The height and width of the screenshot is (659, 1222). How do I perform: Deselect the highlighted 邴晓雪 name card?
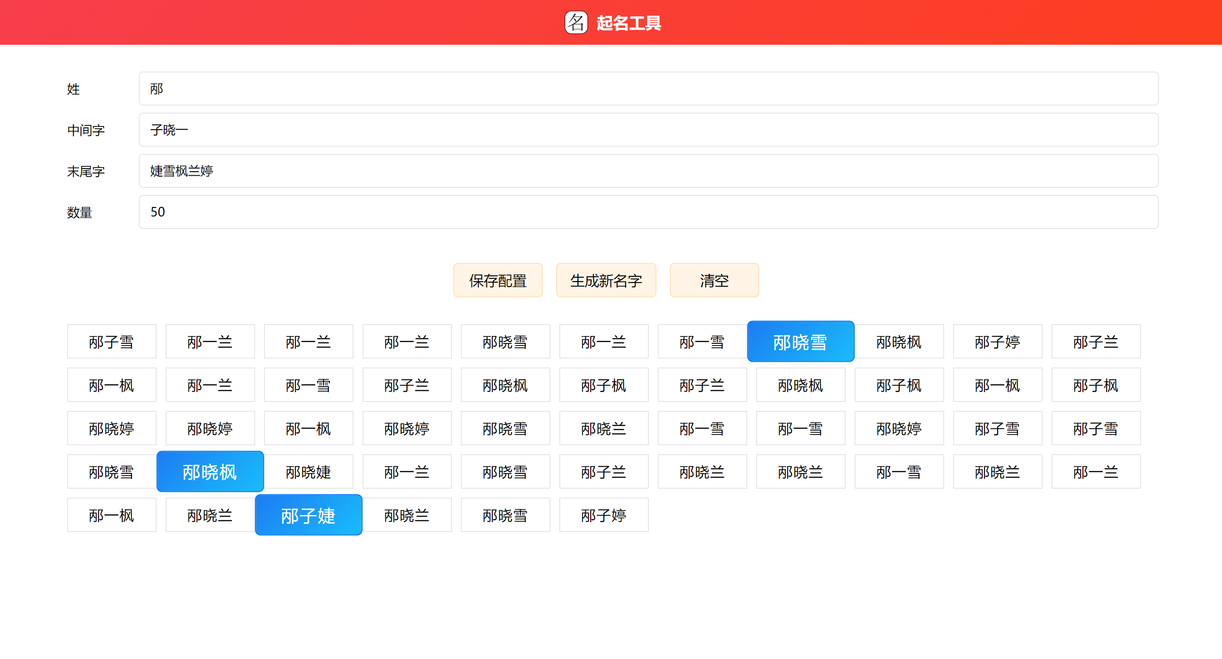tap(801, 341)
